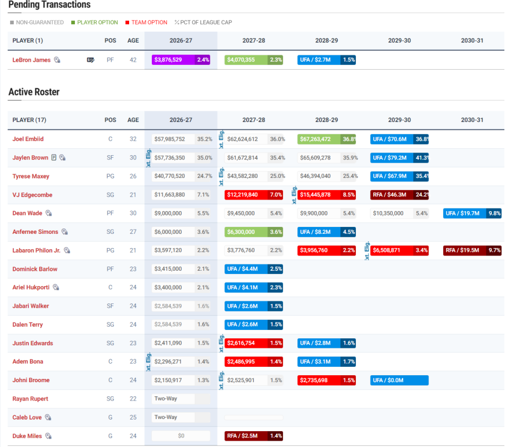Click Justin Edwards' red $2,616,754 team option
506x447 pixels.
tap(254, 343)
